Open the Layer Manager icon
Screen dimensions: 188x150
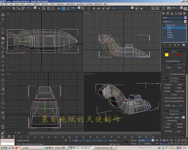point(147,8)
